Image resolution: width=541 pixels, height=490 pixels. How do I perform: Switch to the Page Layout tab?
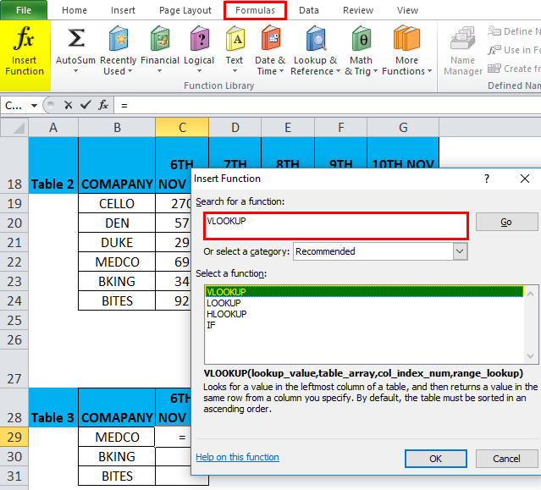tap(185, 10)
